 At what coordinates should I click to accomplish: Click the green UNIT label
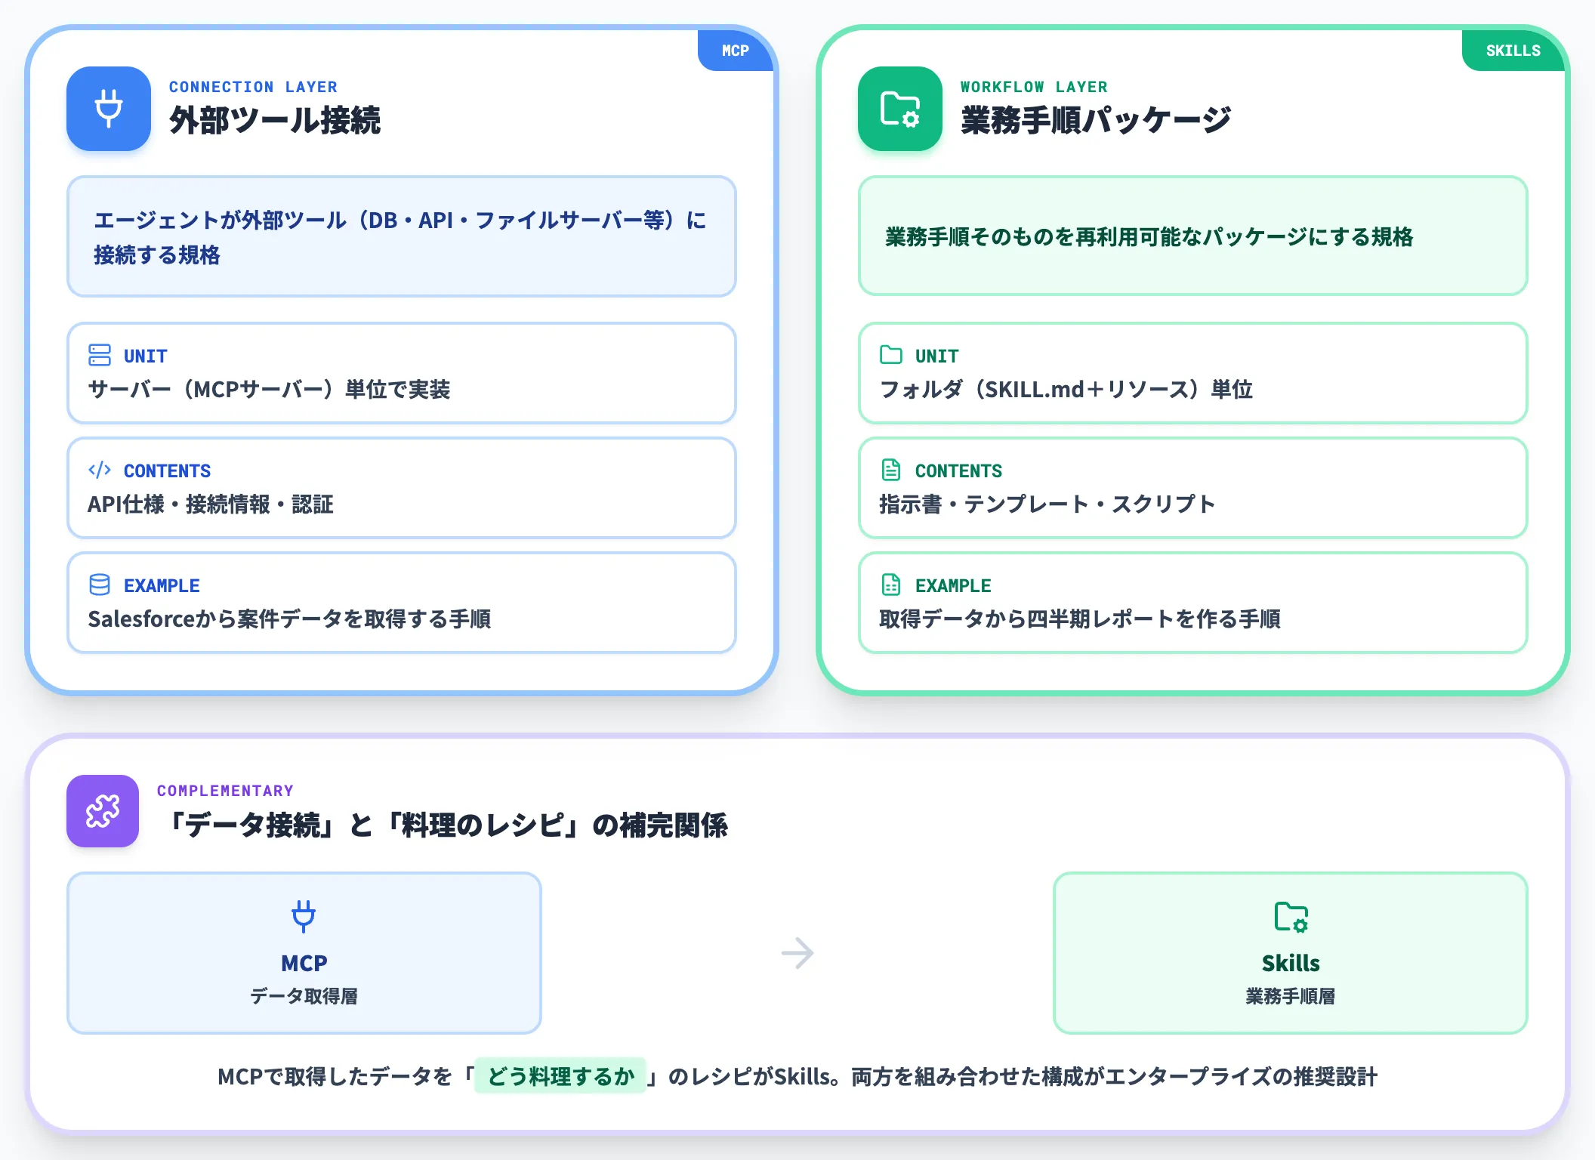[x=937, y=356]
